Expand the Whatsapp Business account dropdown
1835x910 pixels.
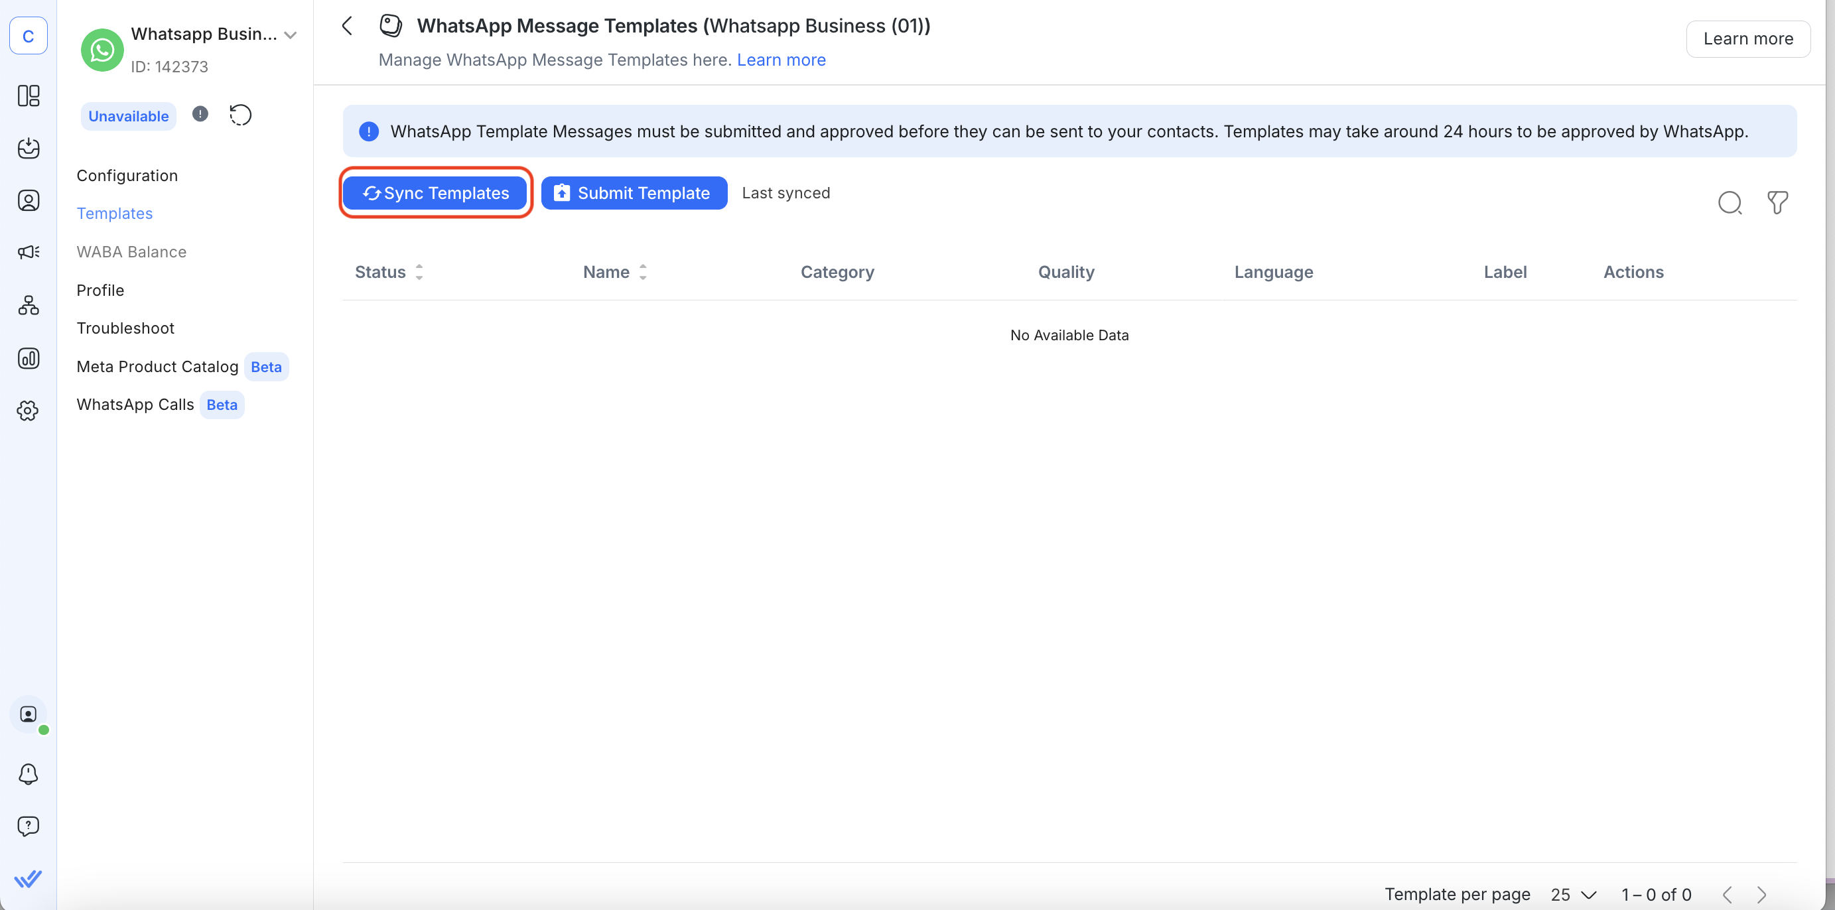pos(291,34)
